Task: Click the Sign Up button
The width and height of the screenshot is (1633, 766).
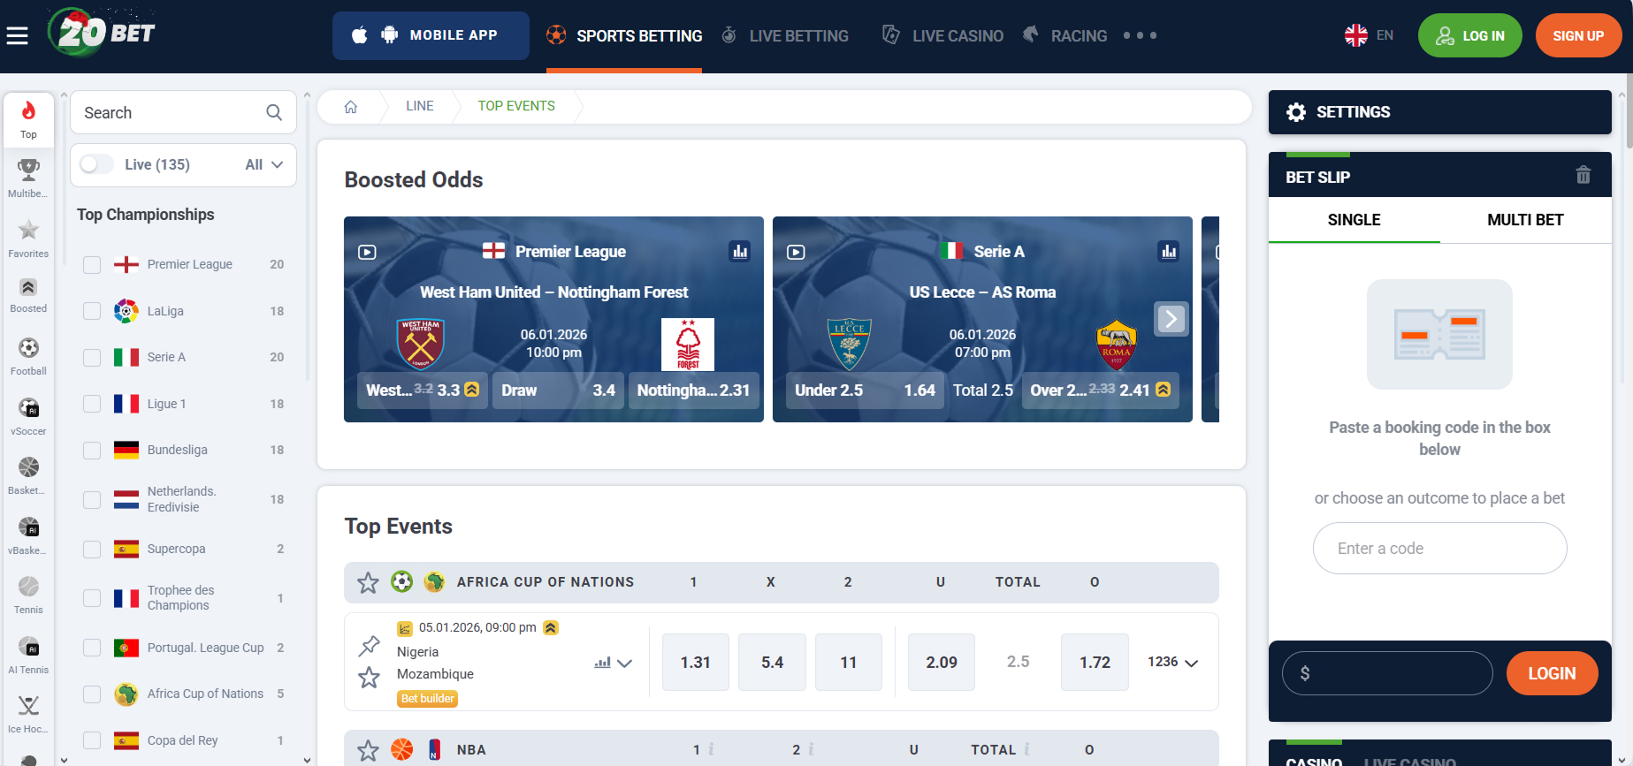Action: coord(1578,35)
